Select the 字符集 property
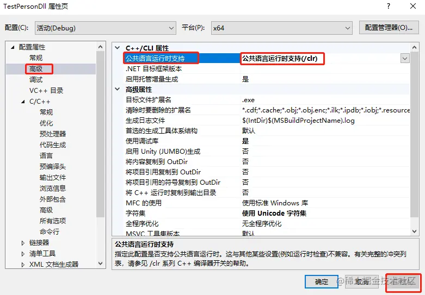This screenshot has height=295, width=425. (135, 213)
